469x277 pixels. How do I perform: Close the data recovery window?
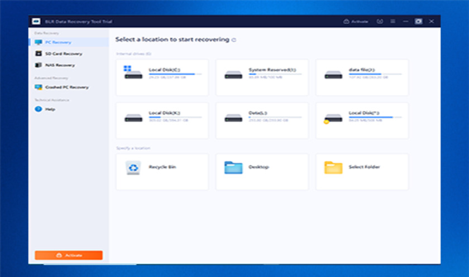432,21
